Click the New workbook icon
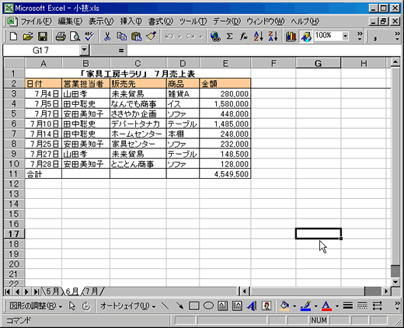This screenshot has height=328, width=404. [14, 37]
